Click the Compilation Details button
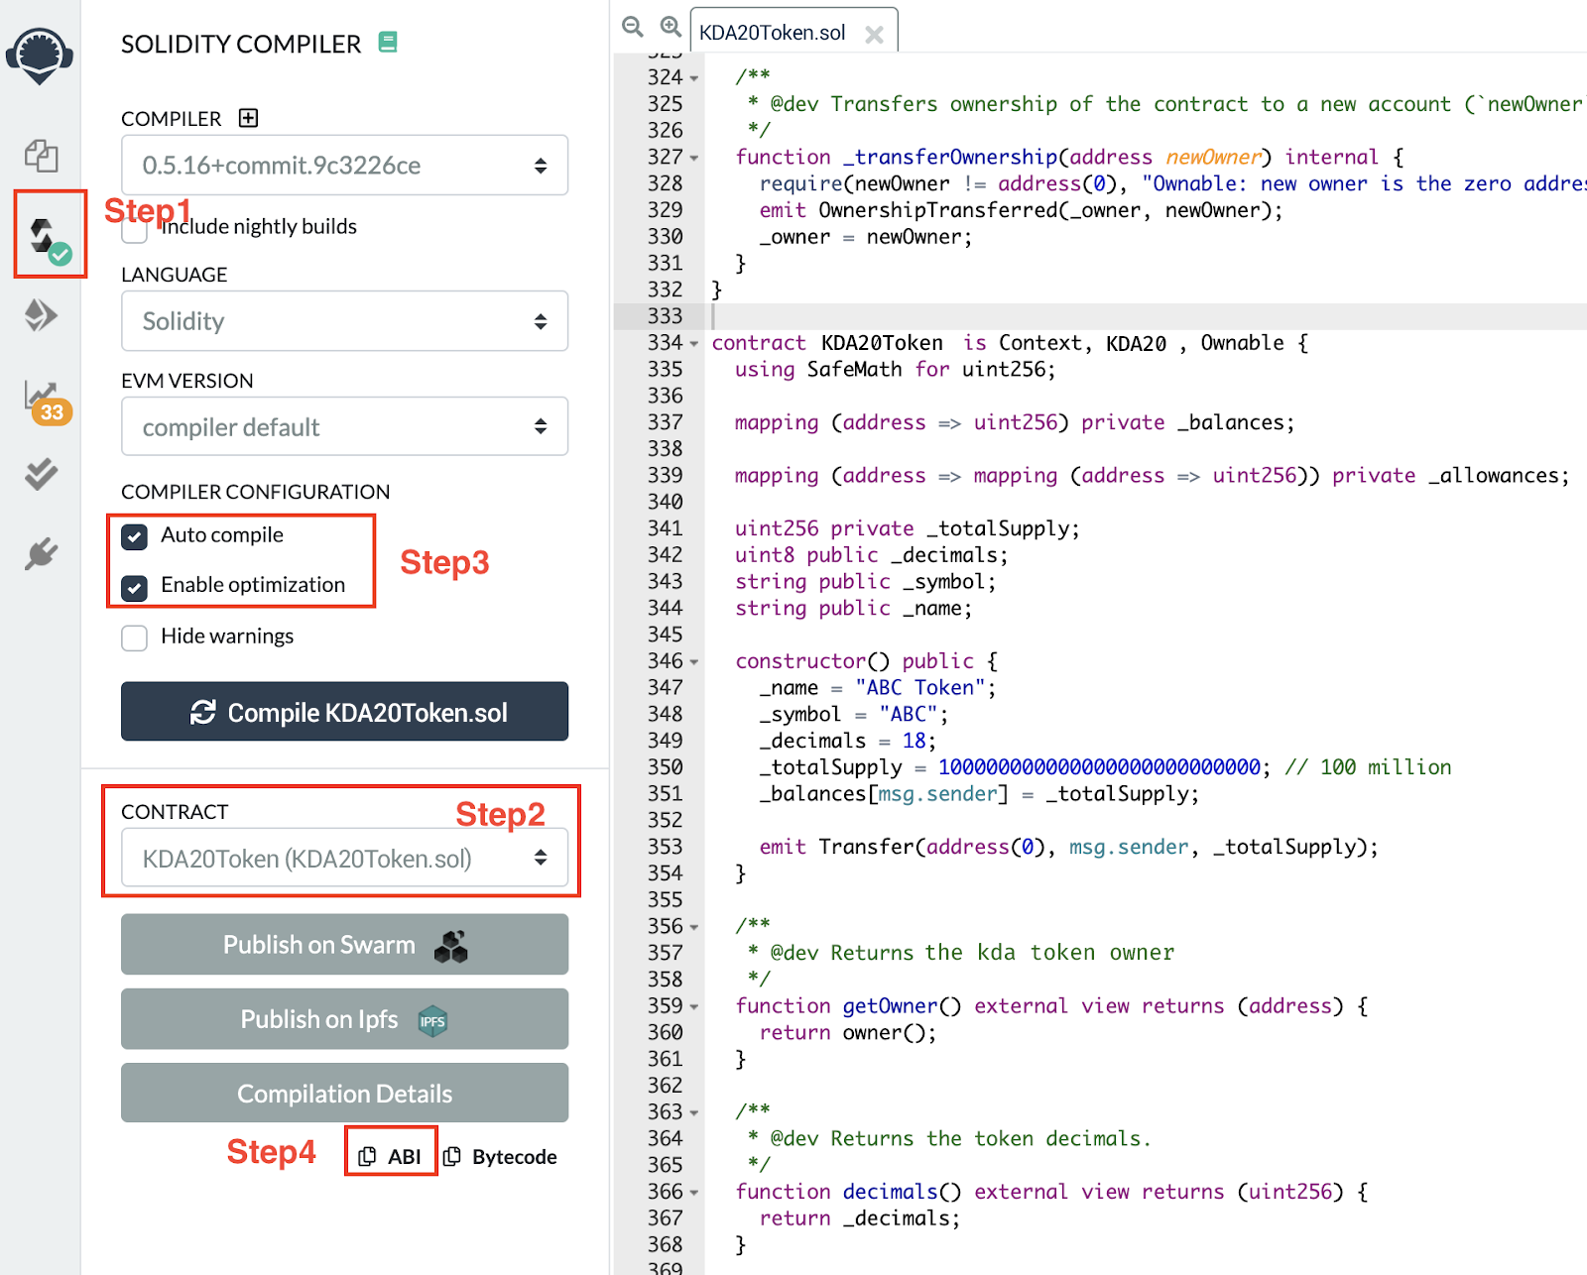Image resolution: width=1587 pixels, height=1275 pixels. [x=344, y=1094]
